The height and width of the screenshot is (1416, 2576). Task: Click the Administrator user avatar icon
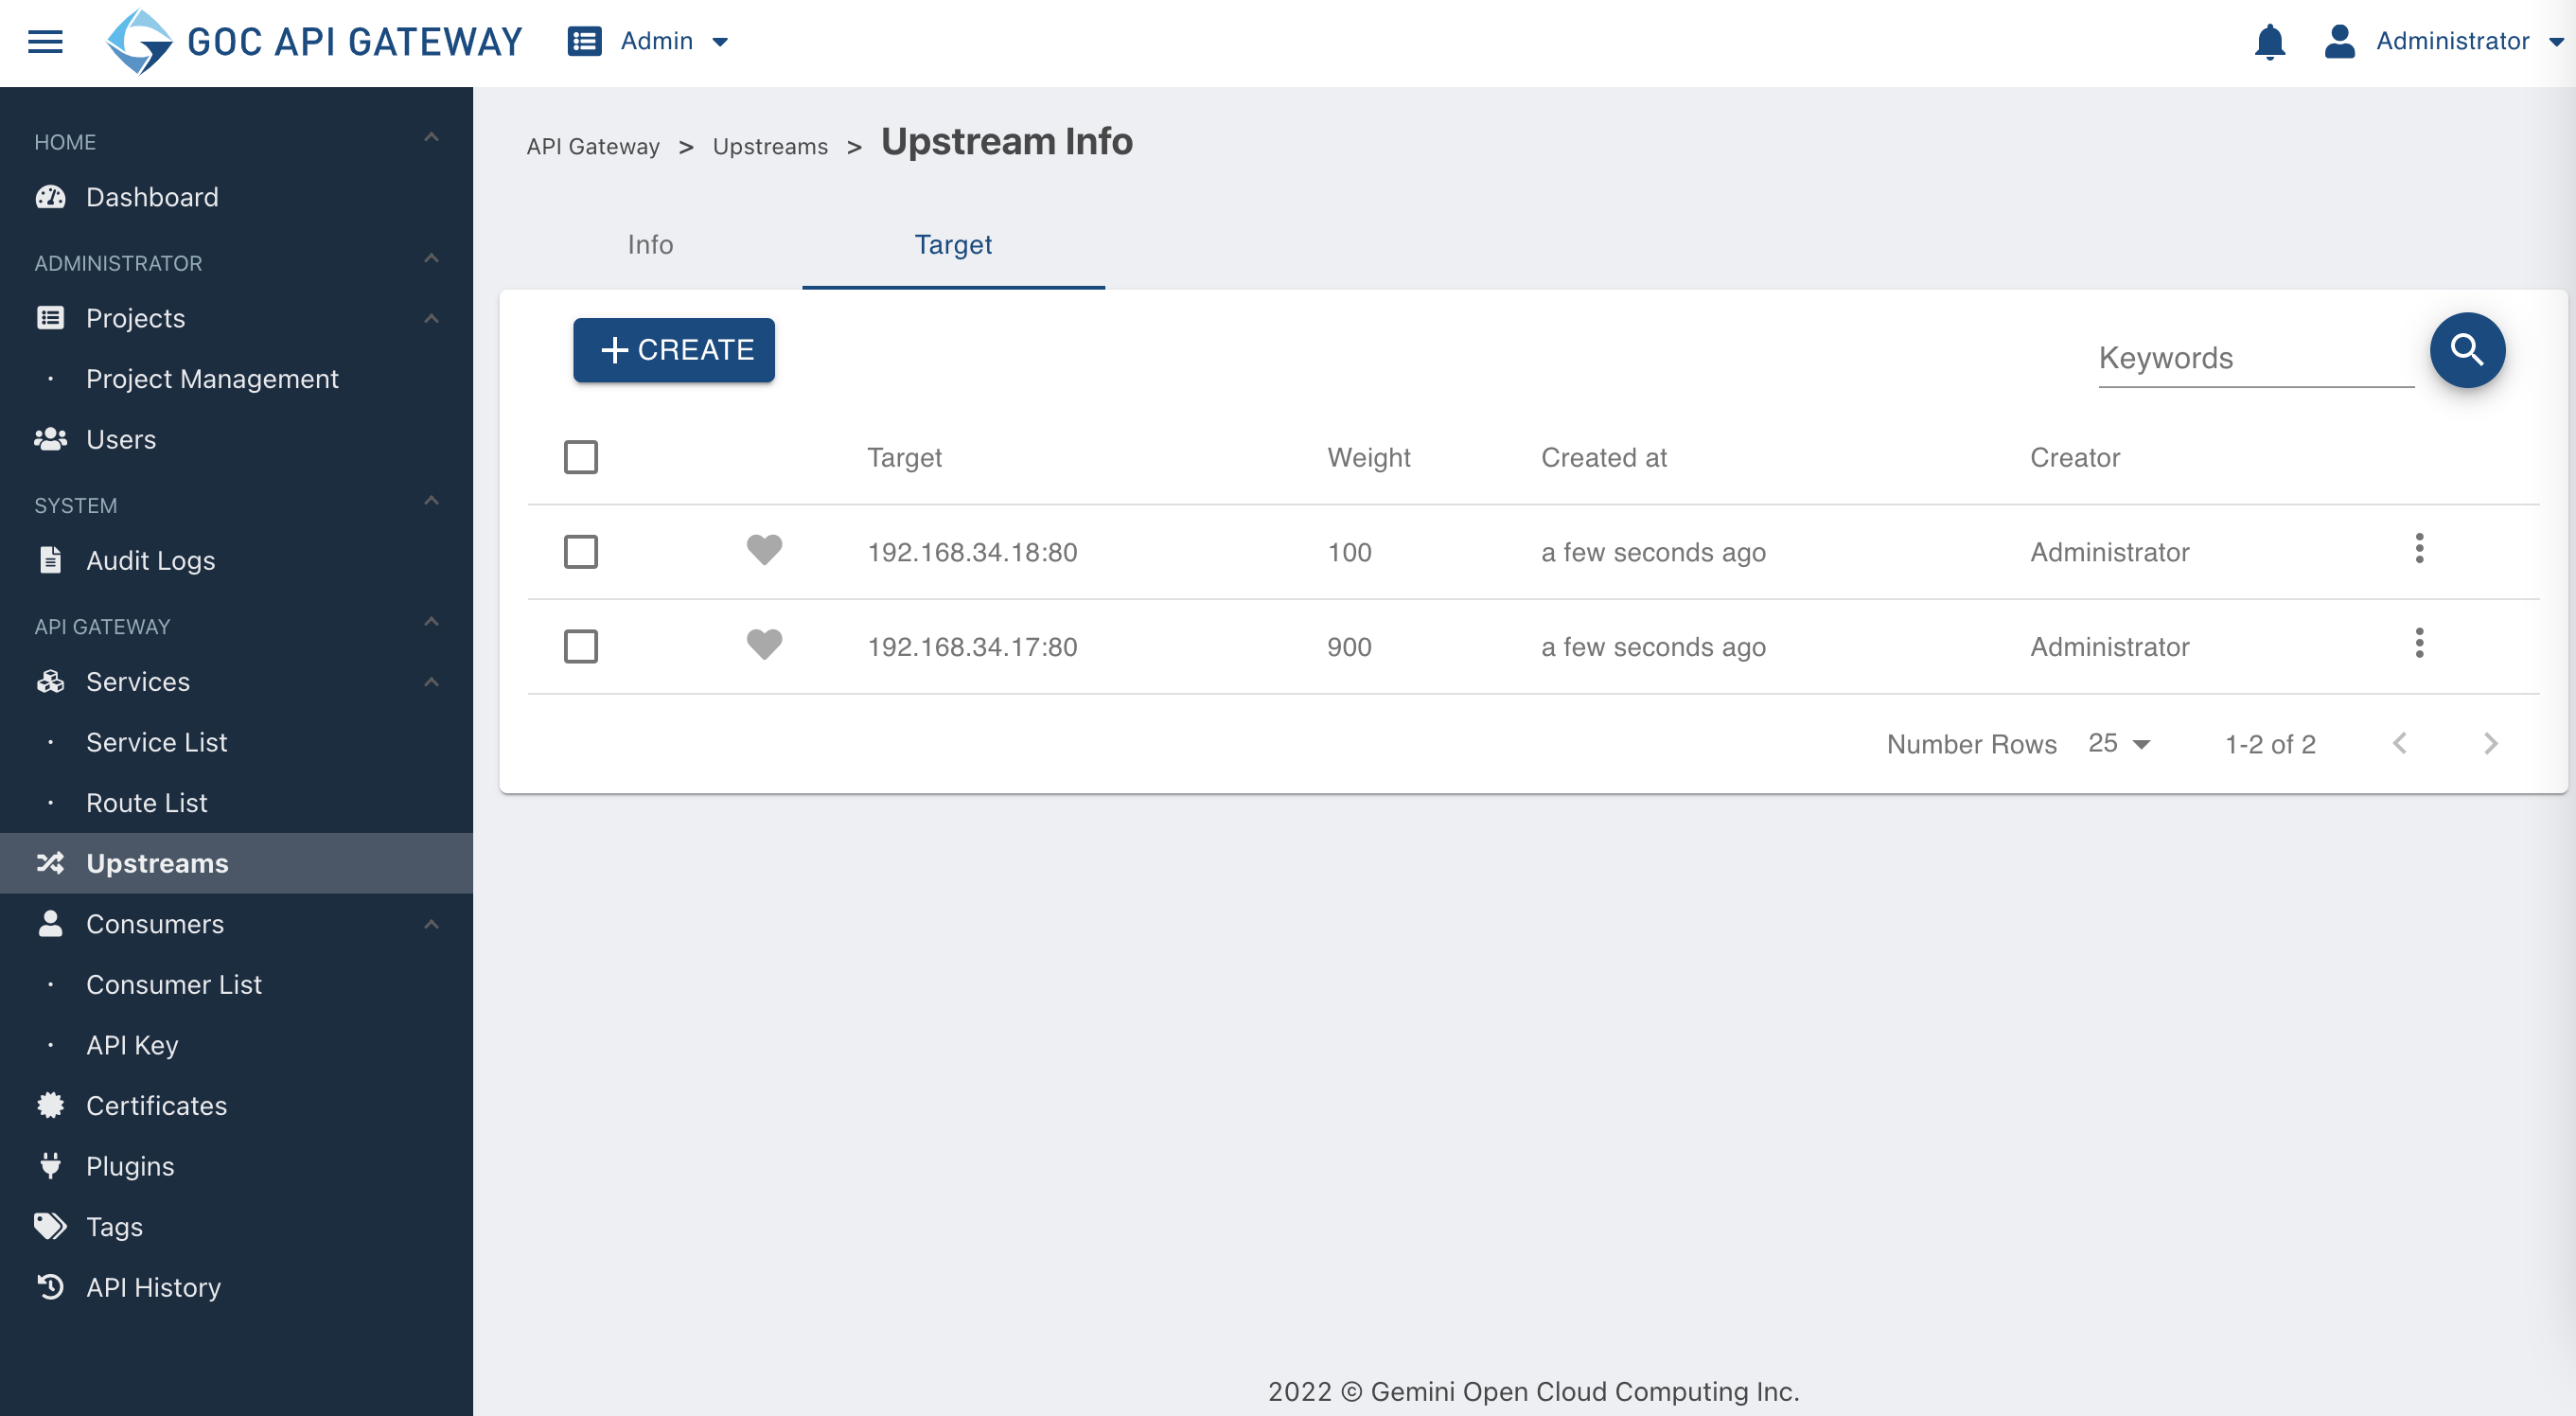click(2339, 41)
